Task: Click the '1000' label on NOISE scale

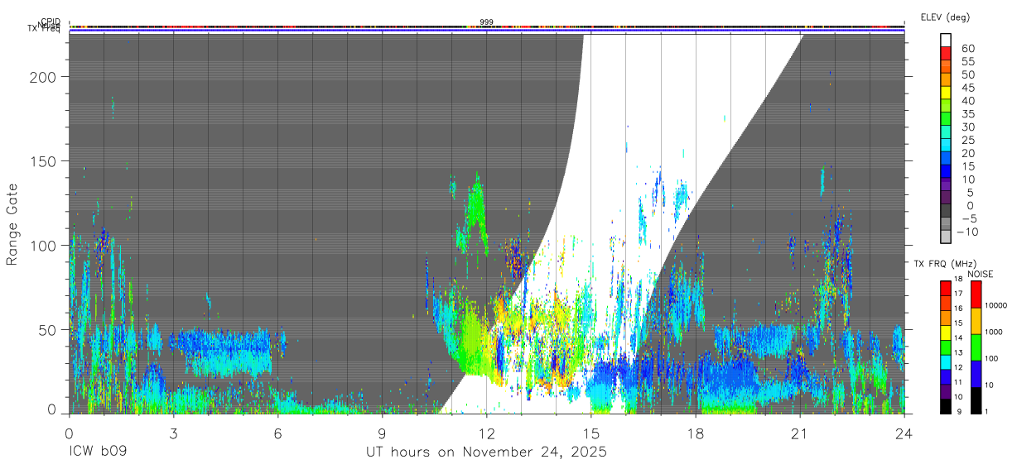Action: (995, 333)
